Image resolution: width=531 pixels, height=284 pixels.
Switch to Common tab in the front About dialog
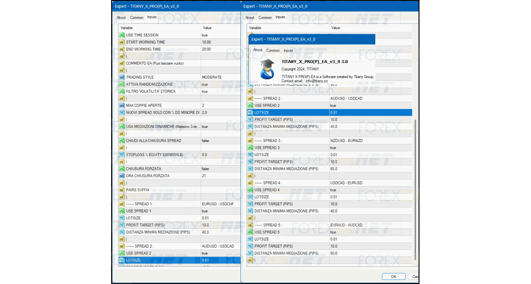pyautogui.click(x=273, y=50)
